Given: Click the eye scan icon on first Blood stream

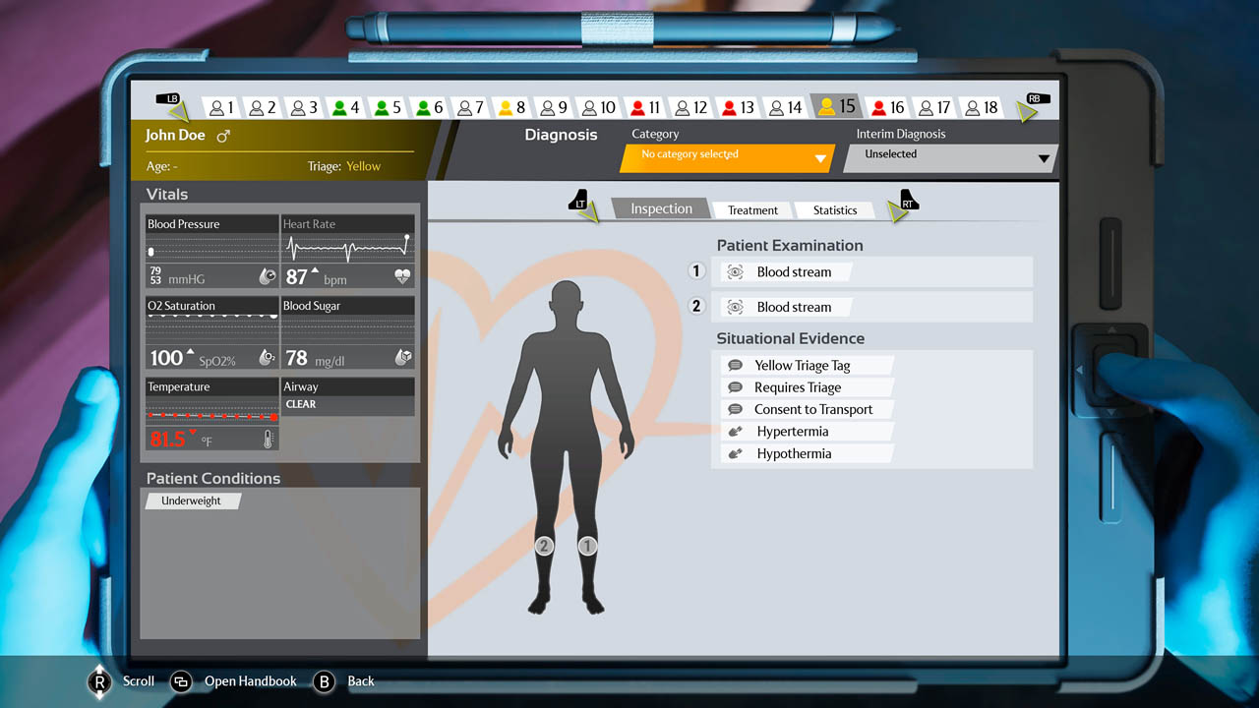Looking at the screenshot, I should click(x=734, y=271).
